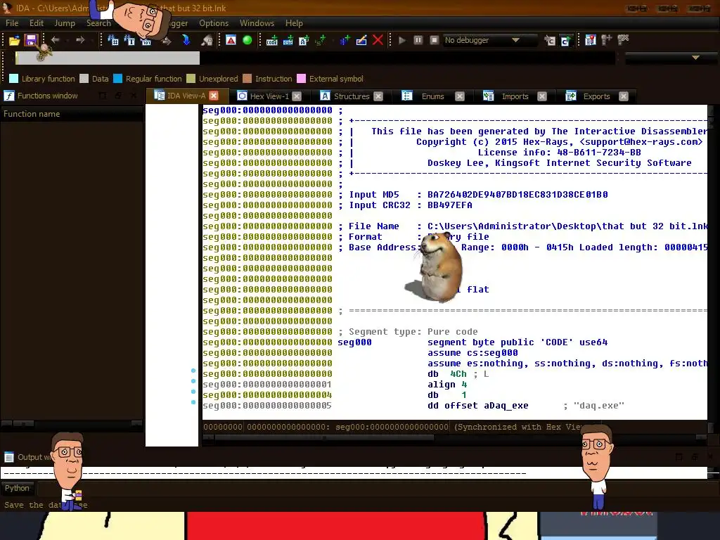
Task: Click the 'C' with green arrow icon
Action: [566, 41]
